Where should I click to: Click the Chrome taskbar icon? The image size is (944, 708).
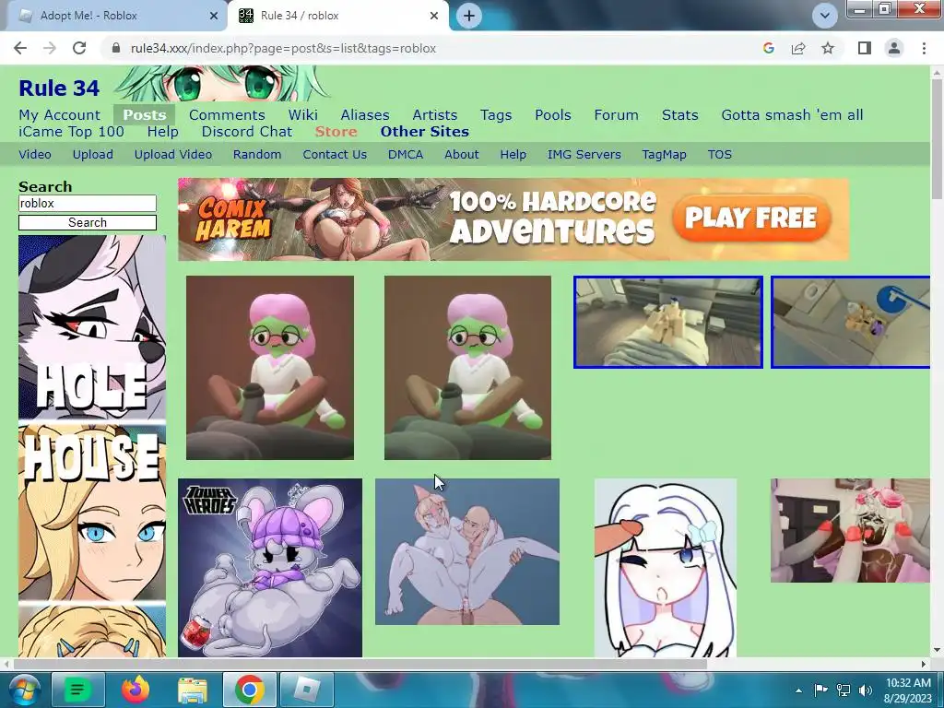pos(249,690)
